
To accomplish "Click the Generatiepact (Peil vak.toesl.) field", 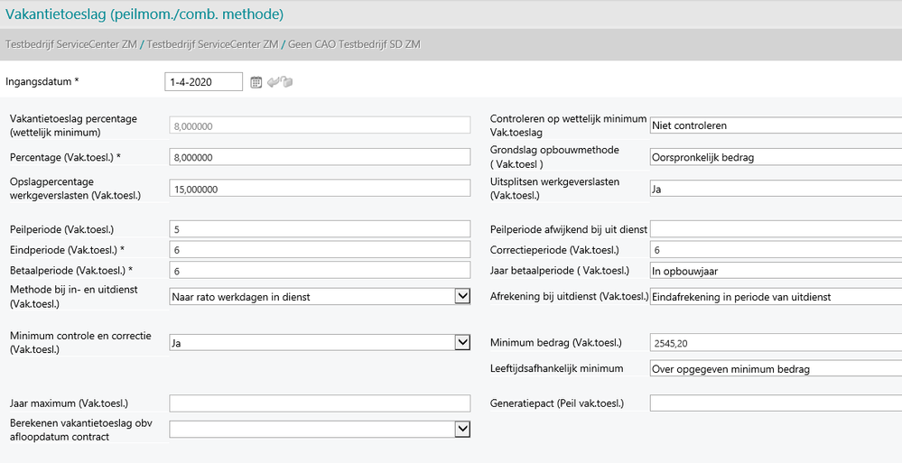I will point(775,403).
